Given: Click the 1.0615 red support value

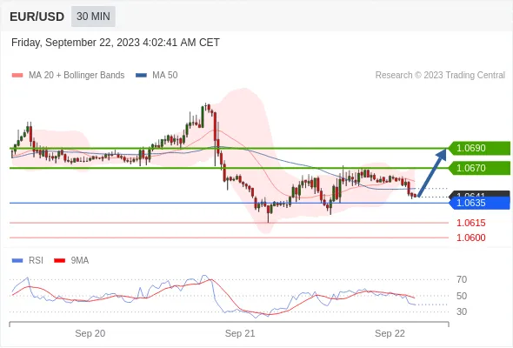Looking at the screenshot, I should (470, 224).
